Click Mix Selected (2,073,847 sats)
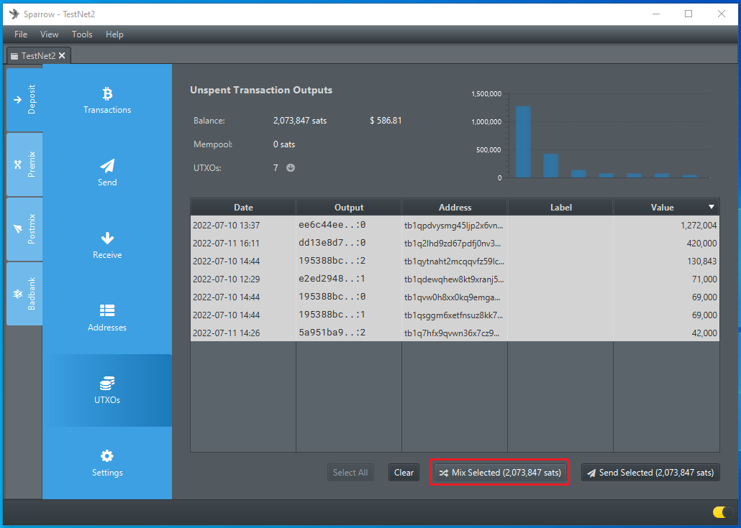Screen dimensions: 741x528 tap(500, 472)
